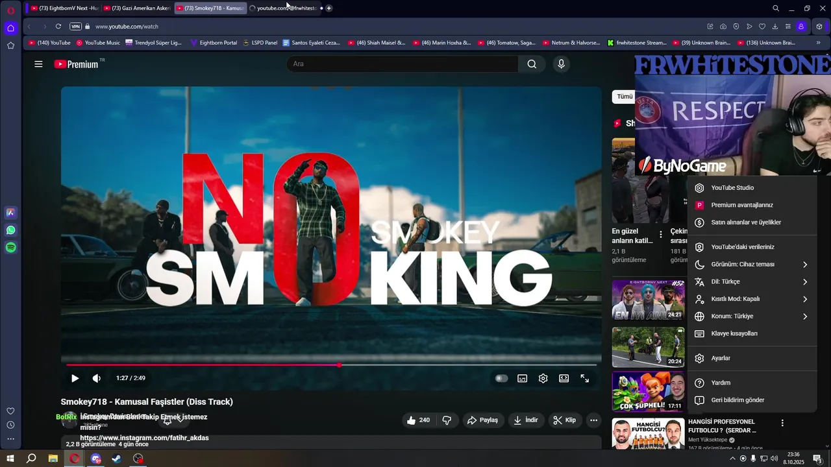Open Yardım help entry
The image size is (831, 467).
[x=752, y=383]
